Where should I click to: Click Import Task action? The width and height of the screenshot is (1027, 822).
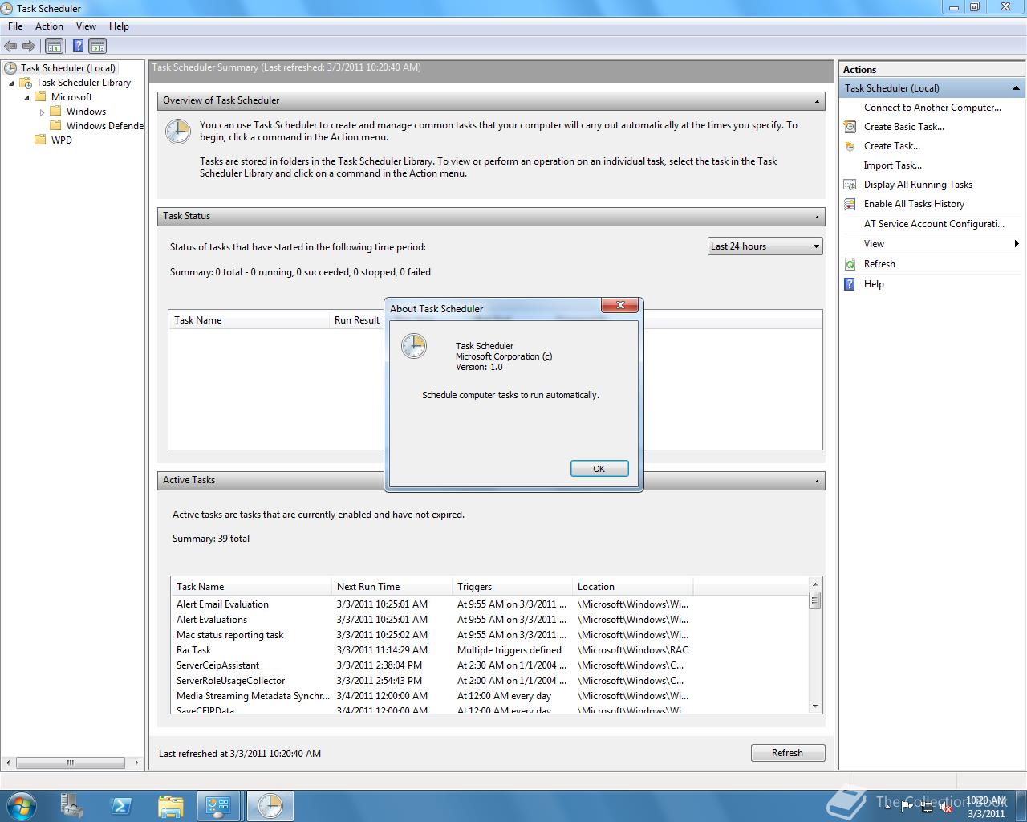pyautogui.click(x=892, y=165)
